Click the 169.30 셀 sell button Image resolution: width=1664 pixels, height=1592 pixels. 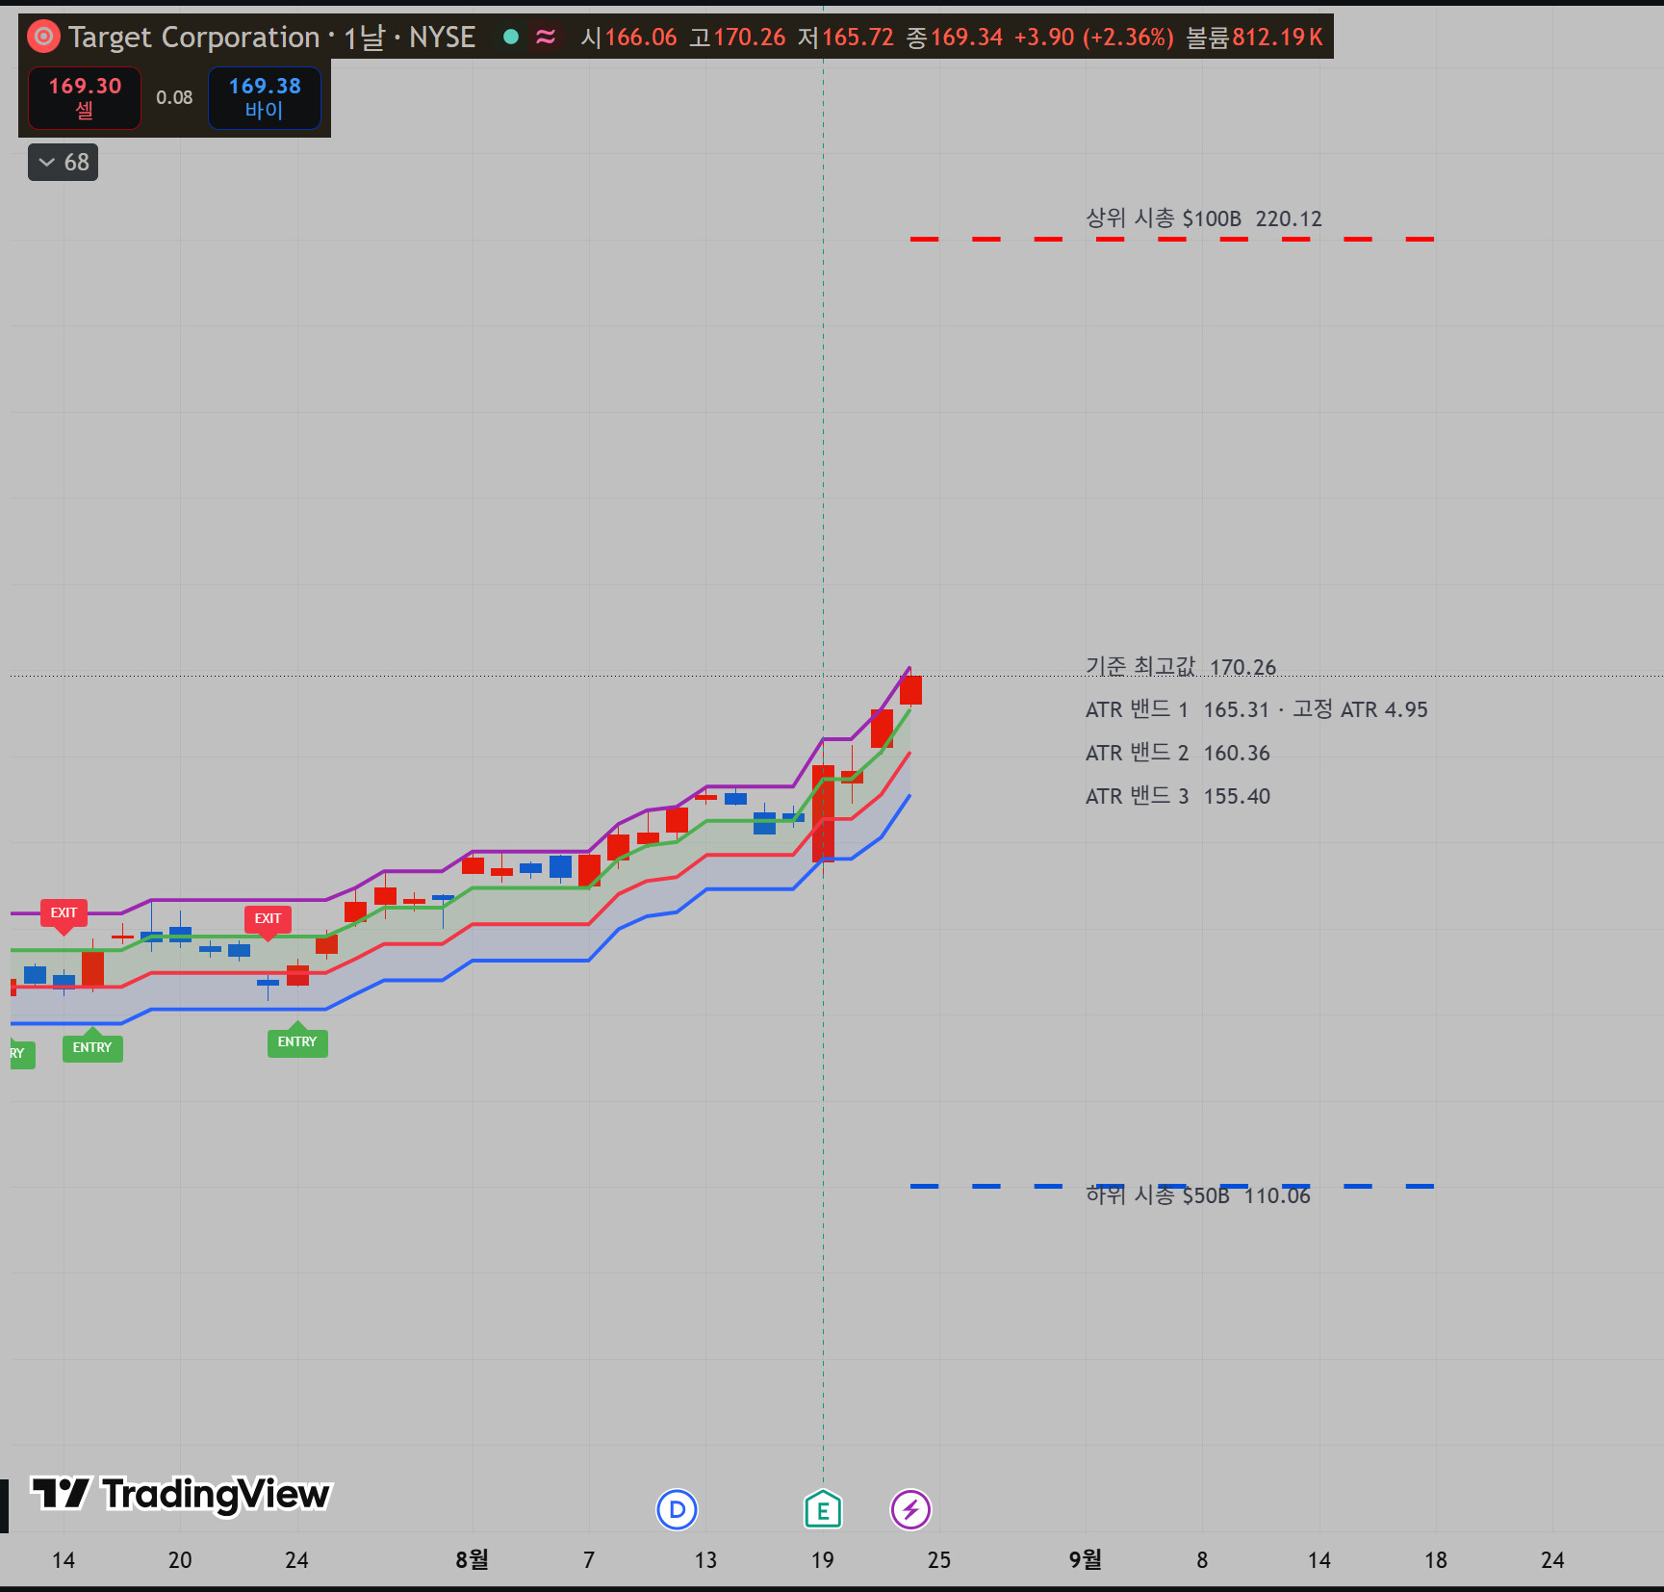[85, 98]
